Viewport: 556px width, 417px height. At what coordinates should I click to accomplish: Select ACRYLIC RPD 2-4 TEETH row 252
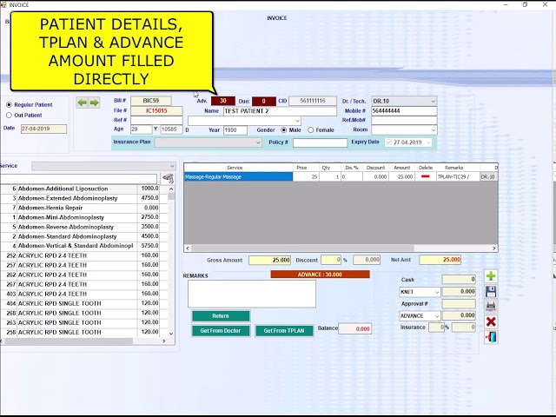pyautogui.click(x=80, y=255)
